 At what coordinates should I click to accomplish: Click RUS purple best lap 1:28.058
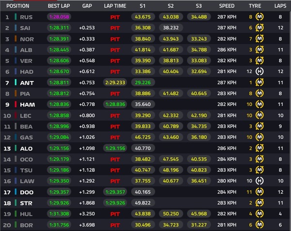click(59, 17)
